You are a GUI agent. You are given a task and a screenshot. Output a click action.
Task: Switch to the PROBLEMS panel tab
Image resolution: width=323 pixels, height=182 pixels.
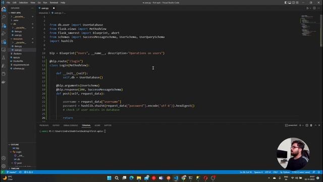click(44, 125)
